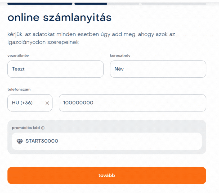Clear the HU (+36) country code selection

47,103
